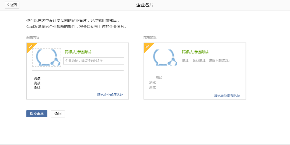The width and height of the screenshot is (290, 145).
Task: Click the first indented 测试 line in preview
Action: click(x=159, y=78)
